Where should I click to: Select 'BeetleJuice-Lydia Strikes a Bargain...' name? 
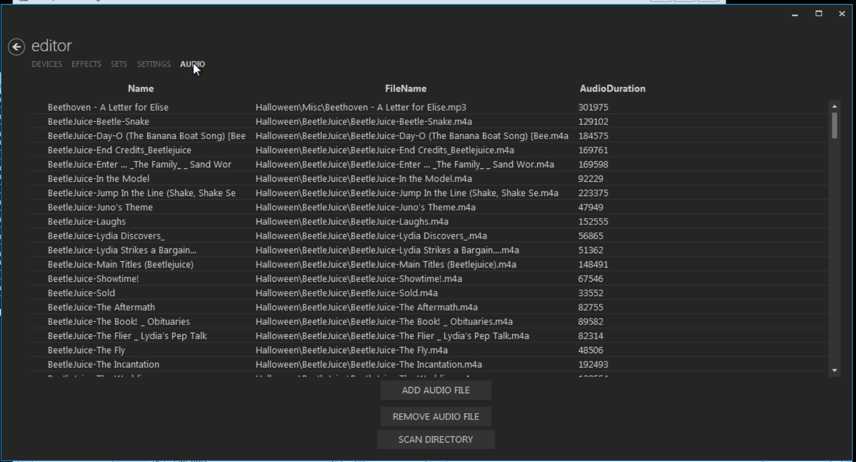pos(122,251)
